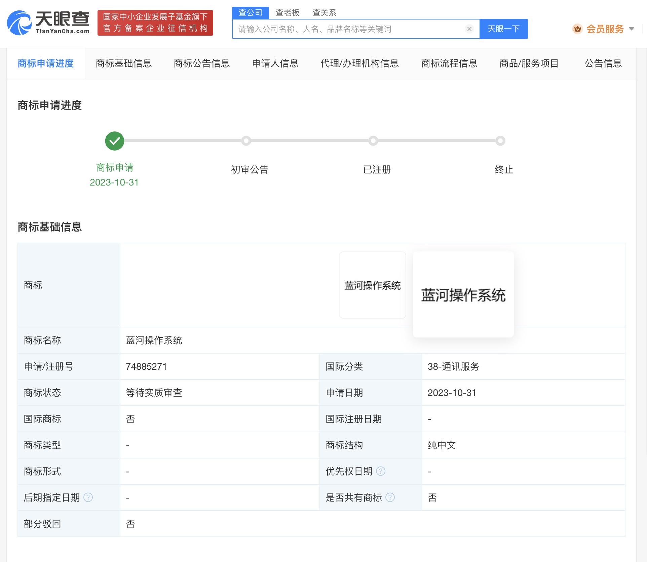Viewport: 647px width, 562px height.
Task: Click the 初审公告 progress step marker
Action: click(x=246, y=141)
